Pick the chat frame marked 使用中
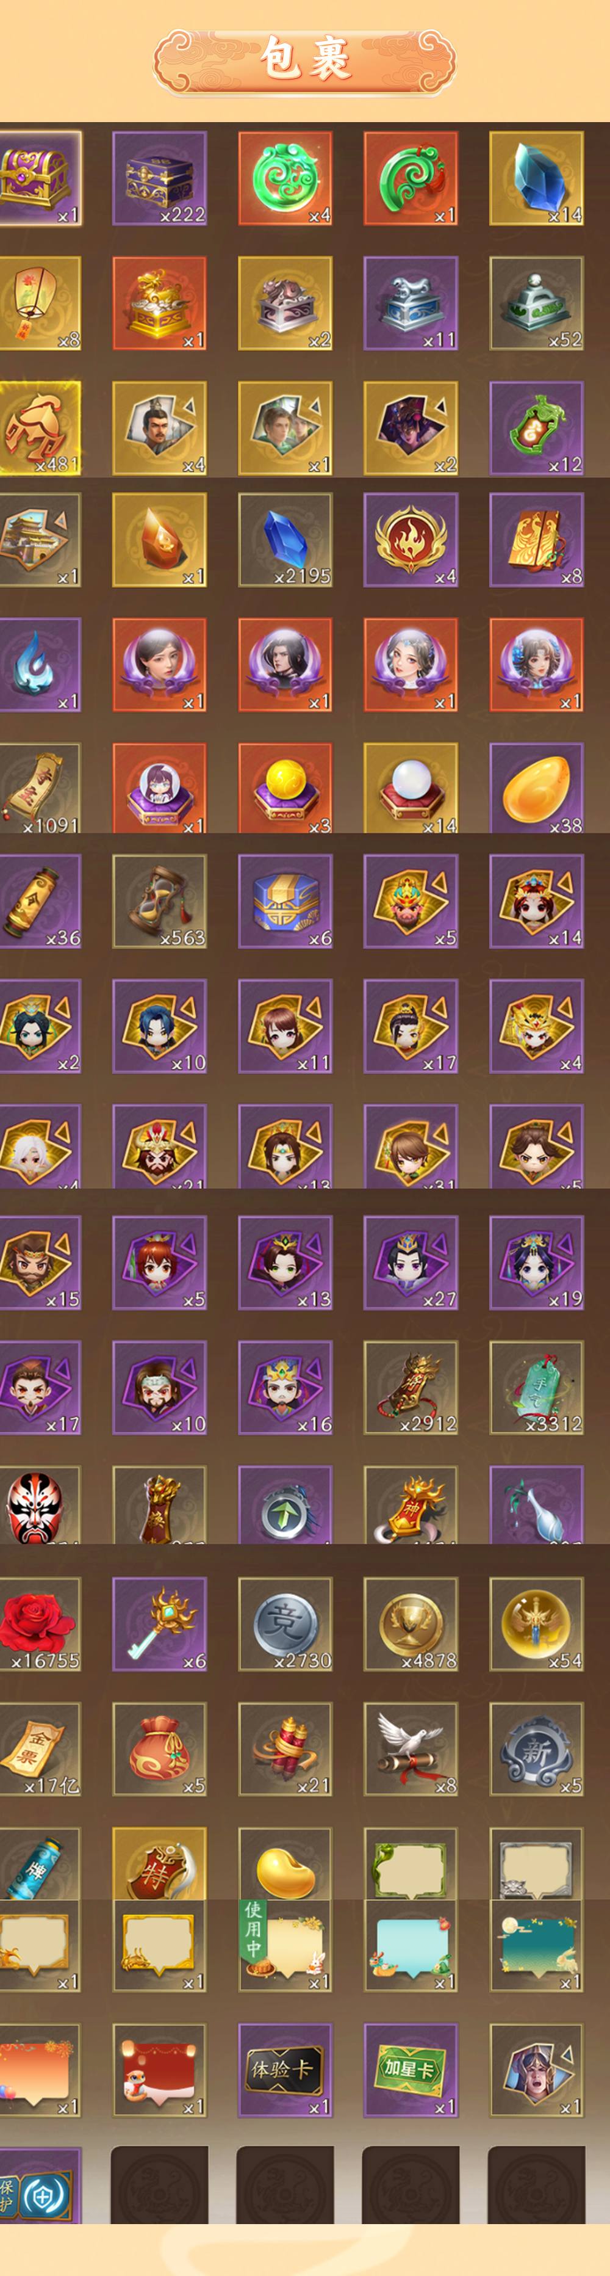 coord(285,1944)
